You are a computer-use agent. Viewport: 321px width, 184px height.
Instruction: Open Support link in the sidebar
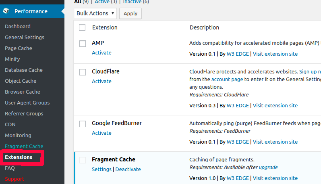pos(14,179)
